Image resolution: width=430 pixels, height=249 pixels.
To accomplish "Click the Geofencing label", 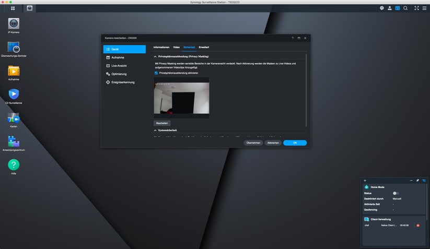I will [x=370, y=210].
